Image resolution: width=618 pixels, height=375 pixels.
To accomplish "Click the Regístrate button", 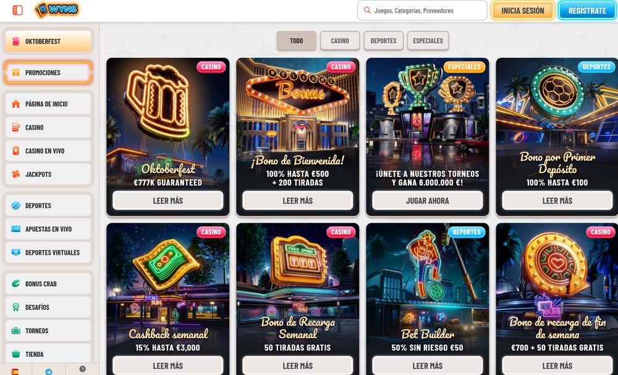I will click(x=587, y=10).
